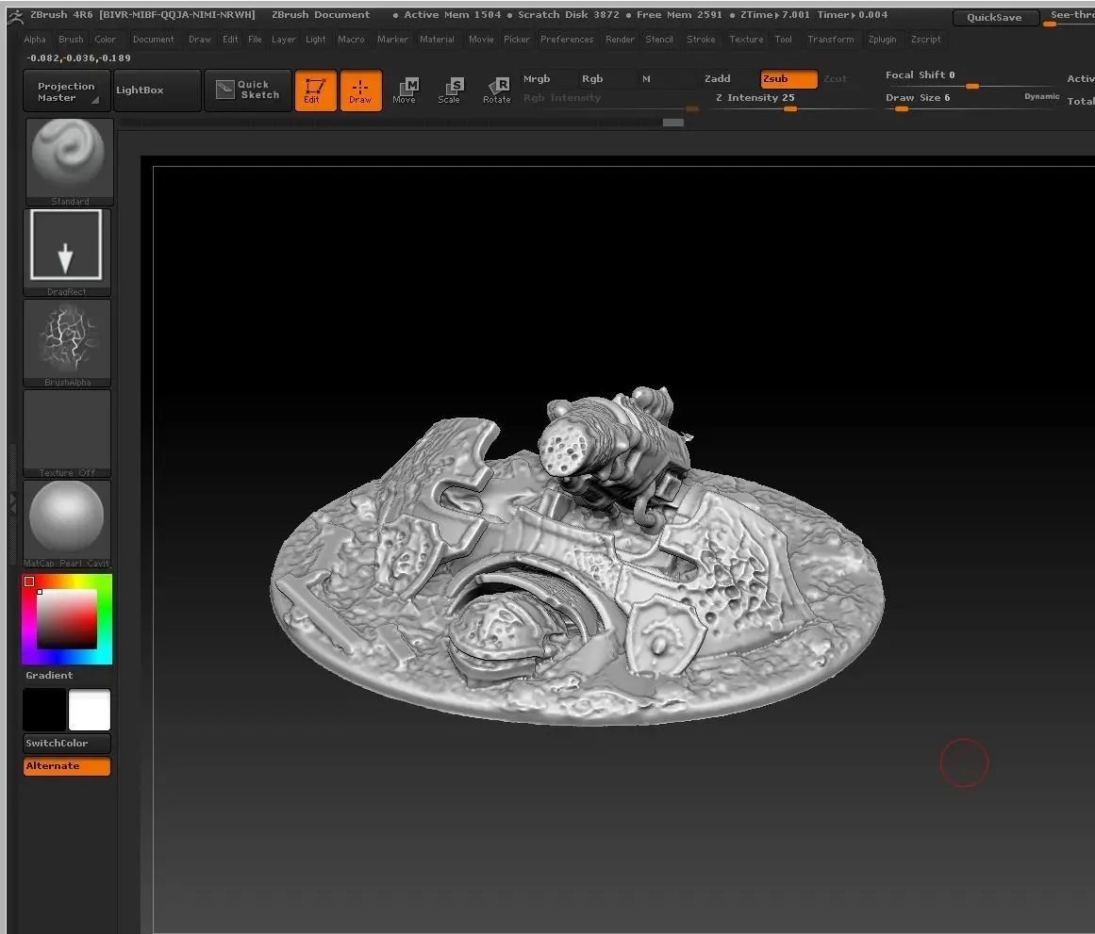Open the Movie menu
Viewport: 1095px width, 934px height.
coord(481,40)
